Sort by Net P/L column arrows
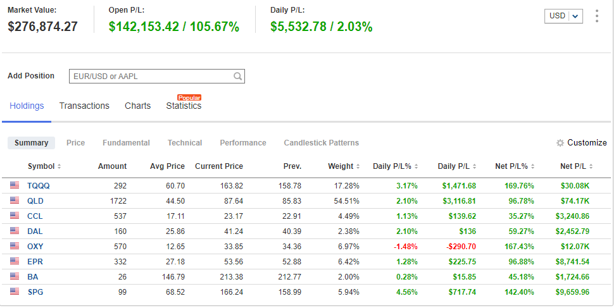 [x=591, y=166]
